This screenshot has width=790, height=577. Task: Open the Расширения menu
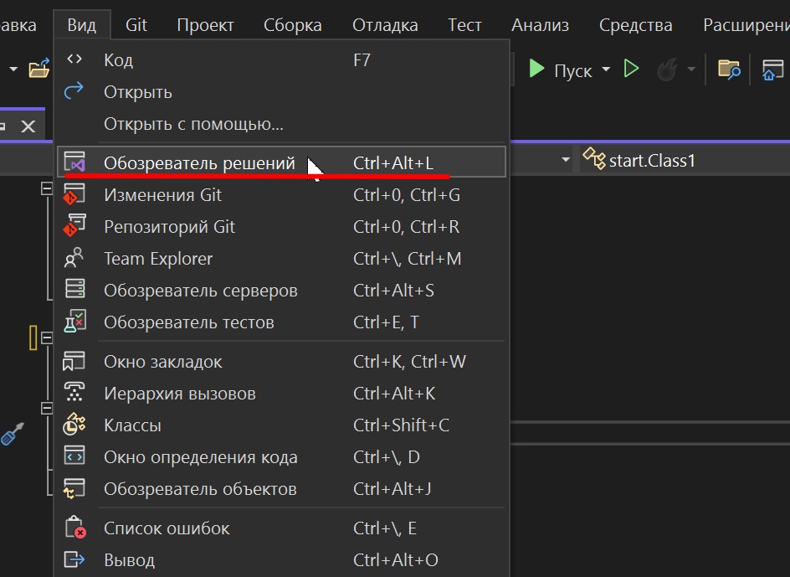click(x=746, y=25)
